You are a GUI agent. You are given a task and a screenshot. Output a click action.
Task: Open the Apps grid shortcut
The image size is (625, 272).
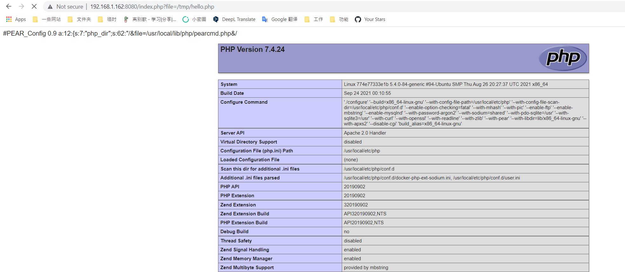coord(16,19)
